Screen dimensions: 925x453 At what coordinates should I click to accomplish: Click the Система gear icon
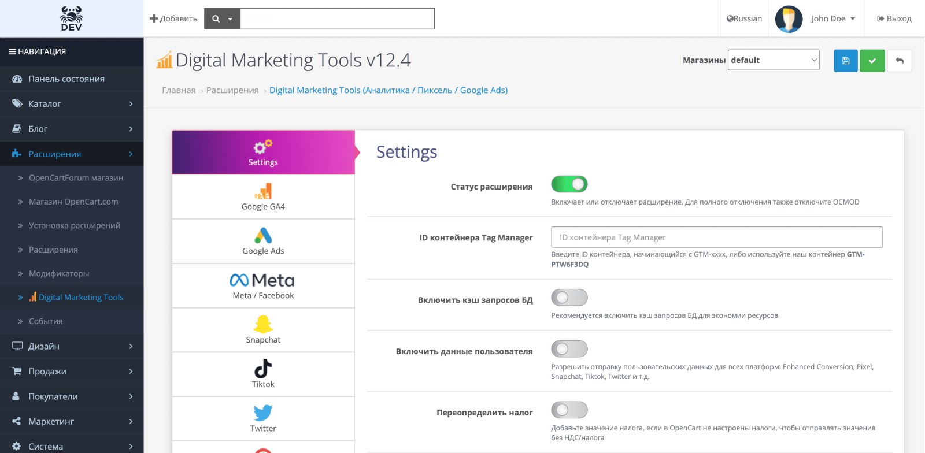click(17, 446)
